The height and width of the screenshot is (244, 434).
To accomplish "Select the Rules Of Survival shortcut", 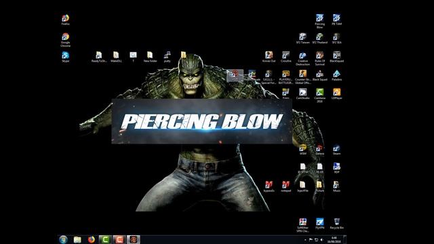I will 319,58.
